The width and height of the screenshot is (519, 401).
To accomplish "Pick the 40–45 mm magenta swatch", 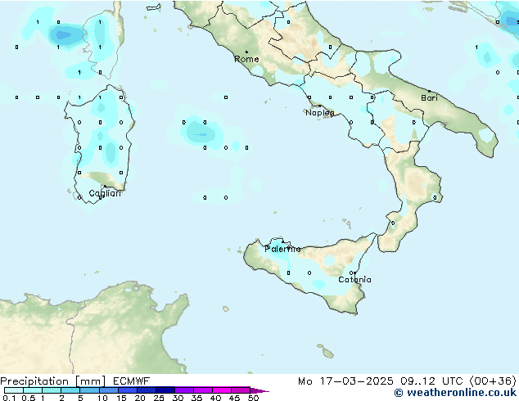I will (222, 390).
